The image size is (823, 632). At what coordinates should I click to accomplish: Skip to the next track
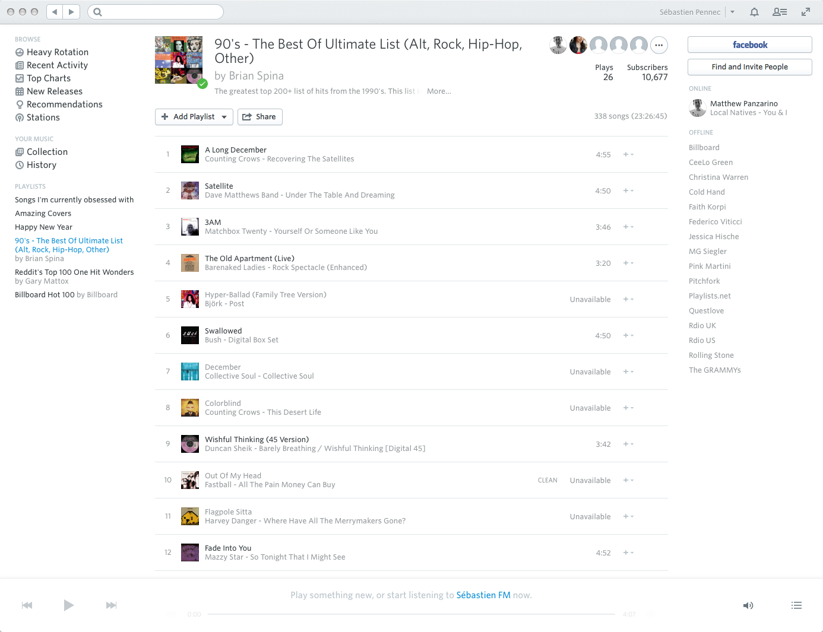pos(111,605)
